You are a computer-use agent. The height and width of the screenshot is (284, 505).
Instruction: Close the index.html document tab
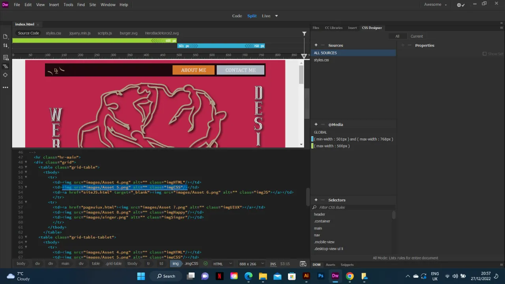38,24
